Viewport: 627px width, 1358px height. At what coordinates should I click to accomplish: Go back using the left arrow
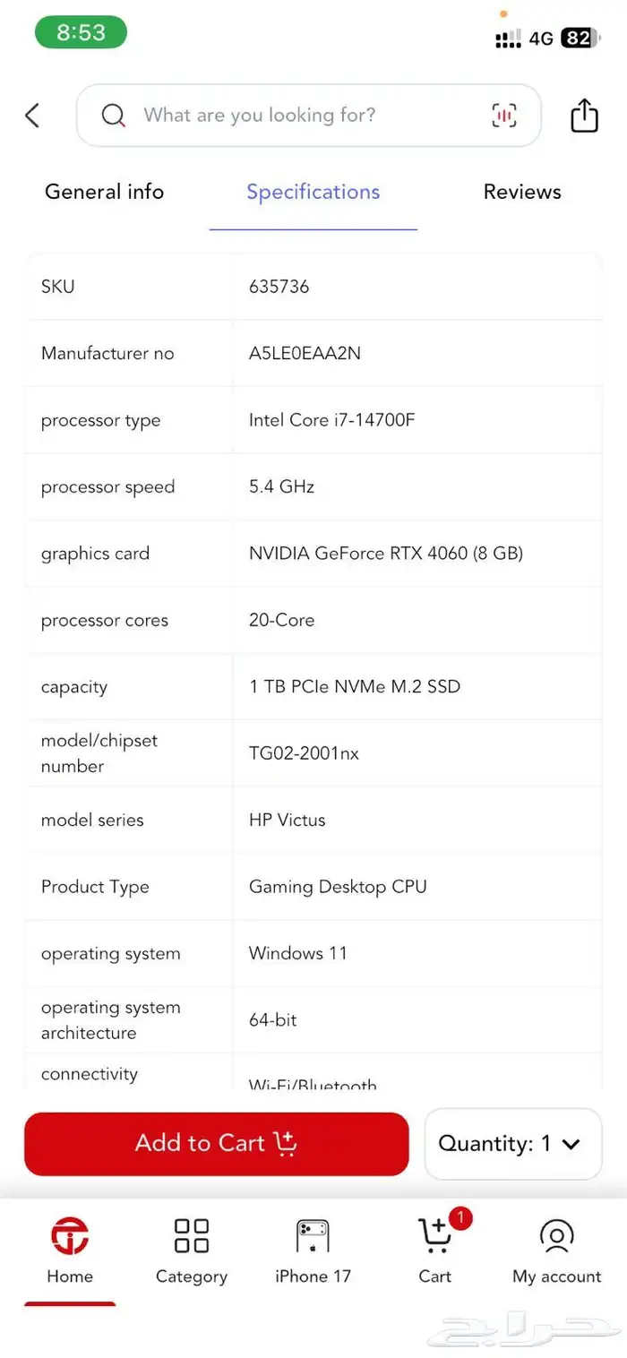(32, 116)
